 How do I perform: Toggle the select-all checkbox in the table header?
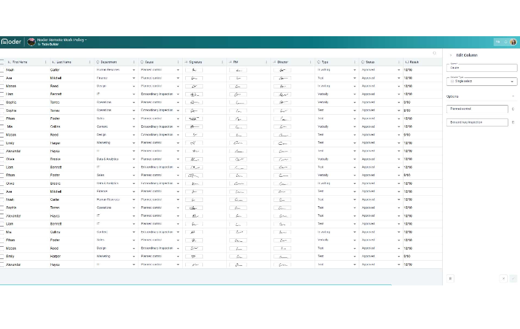[x=2, y=62]
